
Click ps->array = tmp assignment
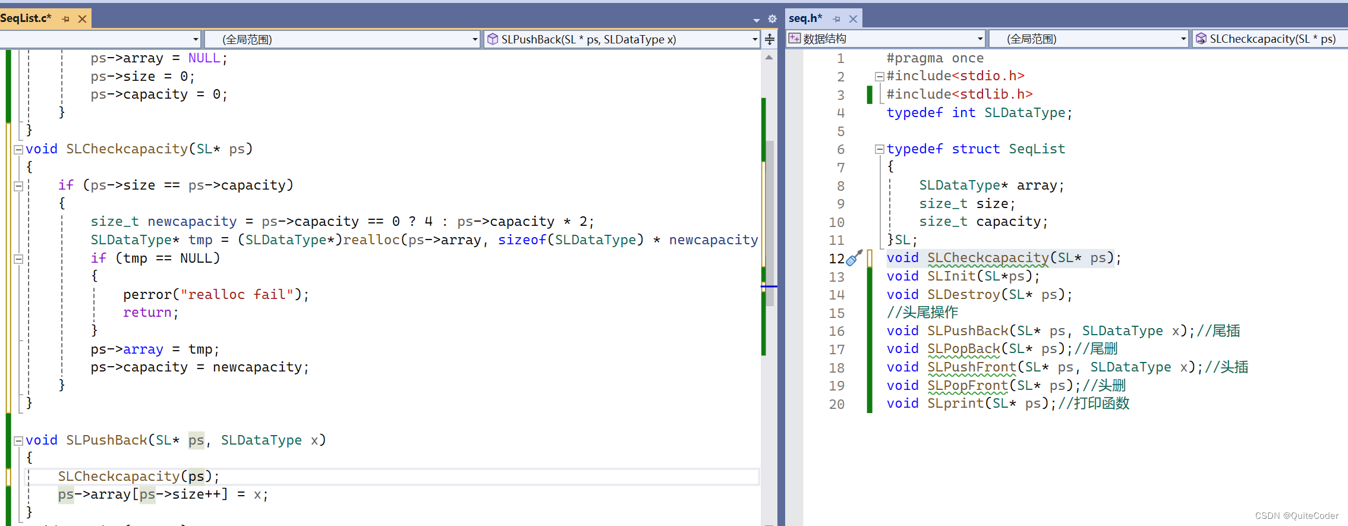pyautogui.click(x=155, y=349)
